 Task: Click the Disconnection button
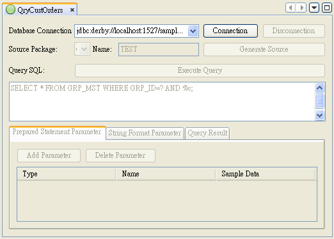pos(294,31)
